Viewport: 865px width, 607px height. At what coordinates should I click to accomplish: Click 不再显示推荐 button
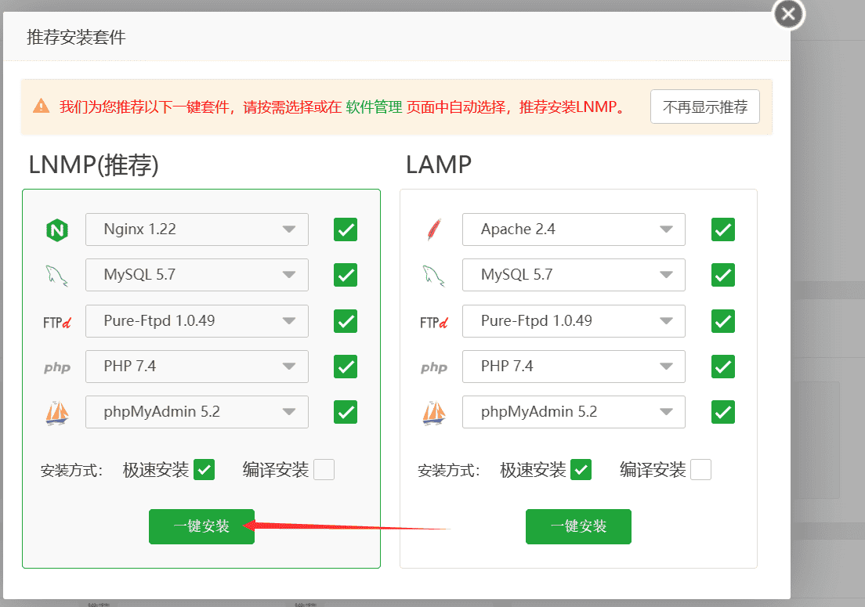click(705, 107)
